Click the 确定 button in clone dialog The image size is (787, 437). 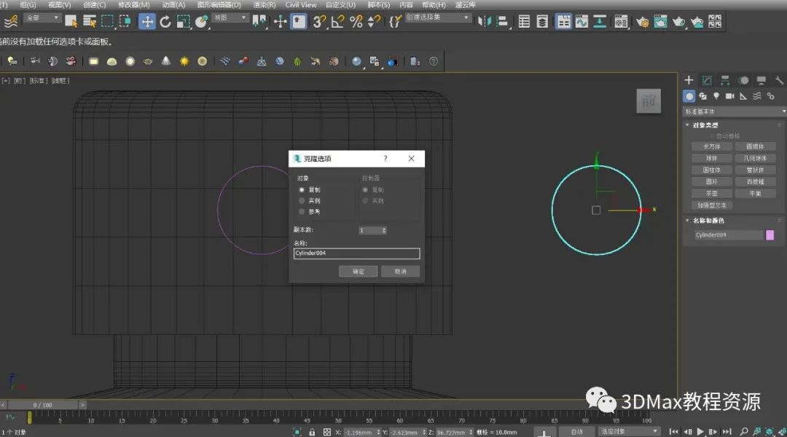359,271
